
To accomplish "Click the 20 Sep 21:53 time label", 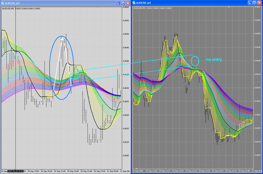I will (x=178, y=171).
